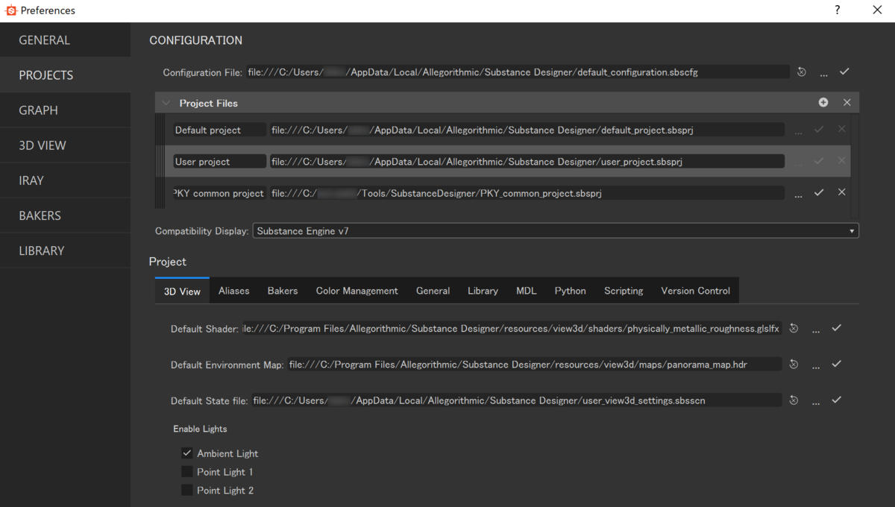Image resolution: width=895 pixels, height=507 pixels.
Task: Browse for a Default Shader file
Action: 816,330
